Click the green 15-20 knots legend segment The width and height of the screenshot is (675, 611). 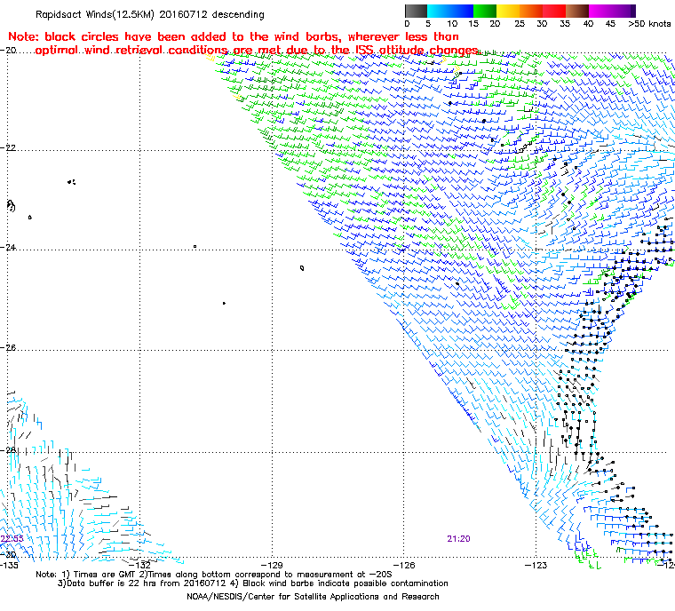485,11
